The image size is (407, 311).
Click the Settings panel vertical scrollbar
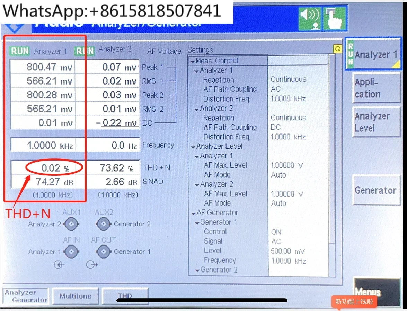(332, 149)
